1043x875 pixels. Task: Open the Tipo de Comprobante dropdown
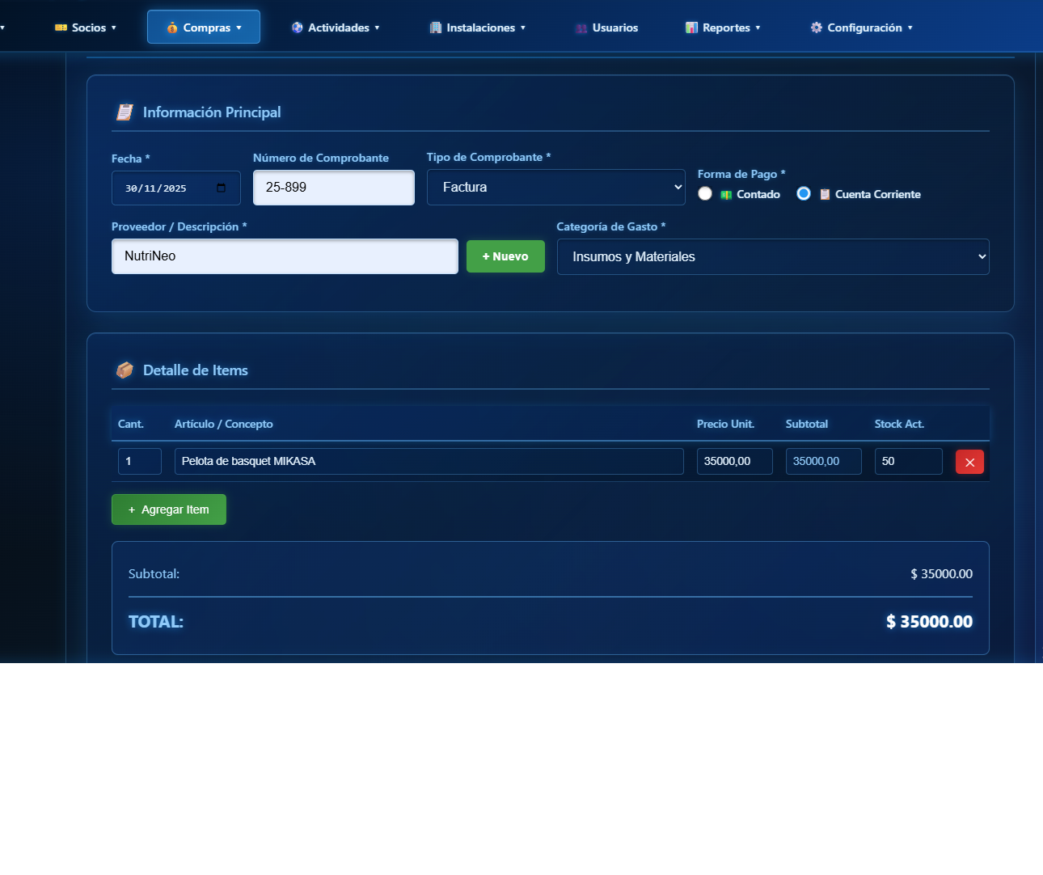(556, 187)
